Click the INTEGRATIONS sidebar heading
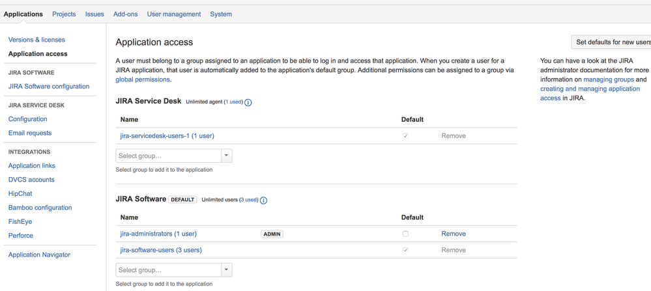 click(x=29, y=152)
